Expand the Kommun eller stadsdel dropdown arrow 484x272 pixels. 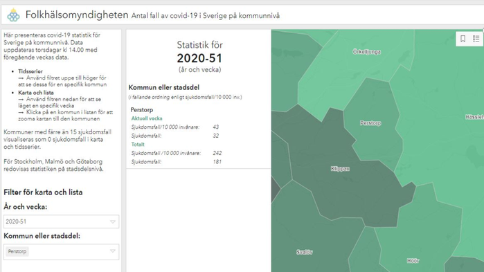[113, 251]
